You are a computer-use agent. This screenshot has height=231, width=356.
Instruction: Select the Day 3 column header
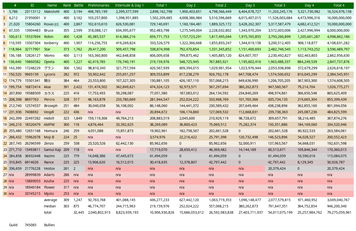coord(250,5)
